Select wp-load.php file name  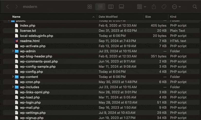(30, 97)
